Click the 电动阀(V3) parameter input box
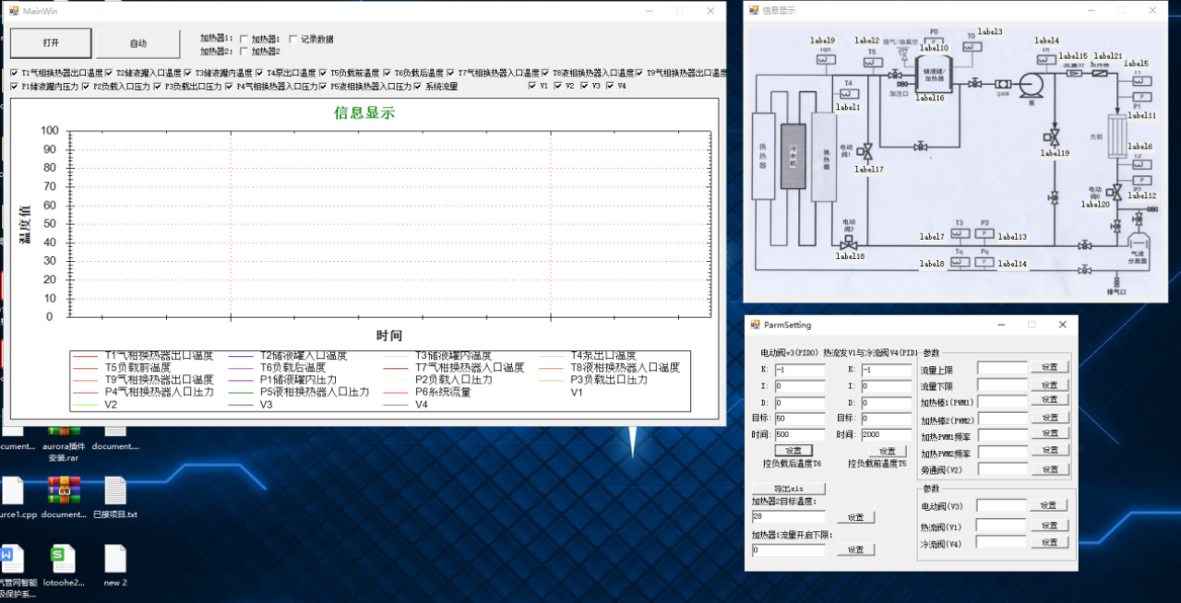This screenshot has width=1181, height=603. 1001,505
